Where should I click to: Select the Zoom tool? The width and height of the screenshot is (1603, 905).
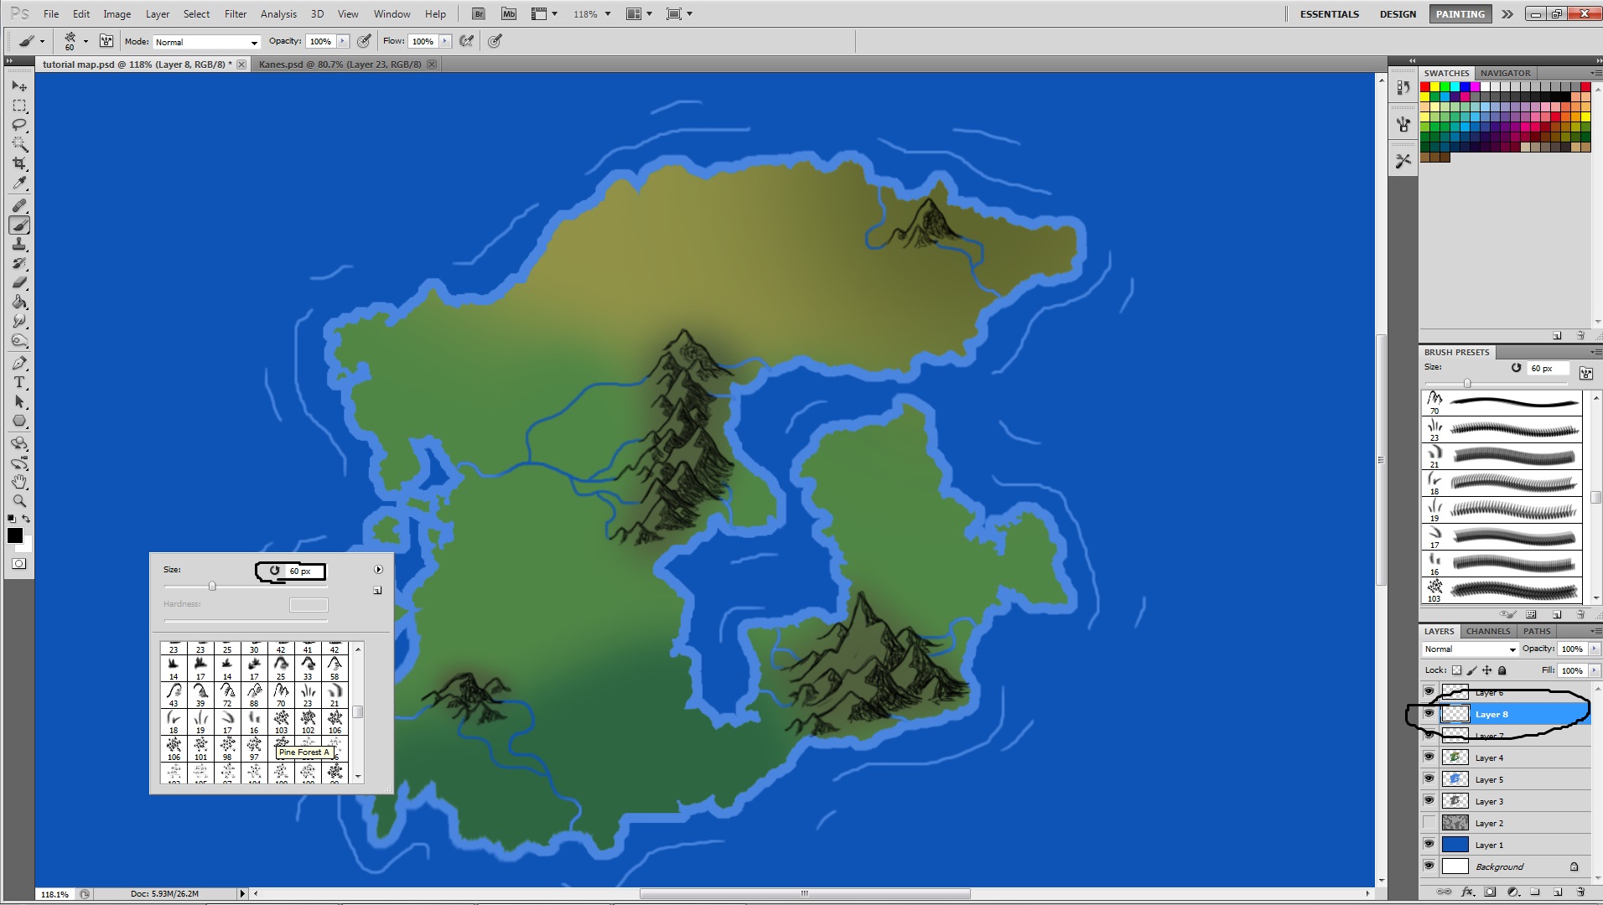[19, 501]
